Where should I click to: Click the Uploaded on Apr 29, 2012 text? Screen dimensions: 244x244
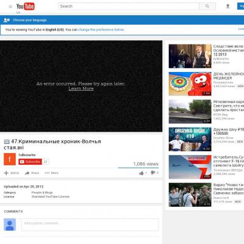tap(24, 187)
